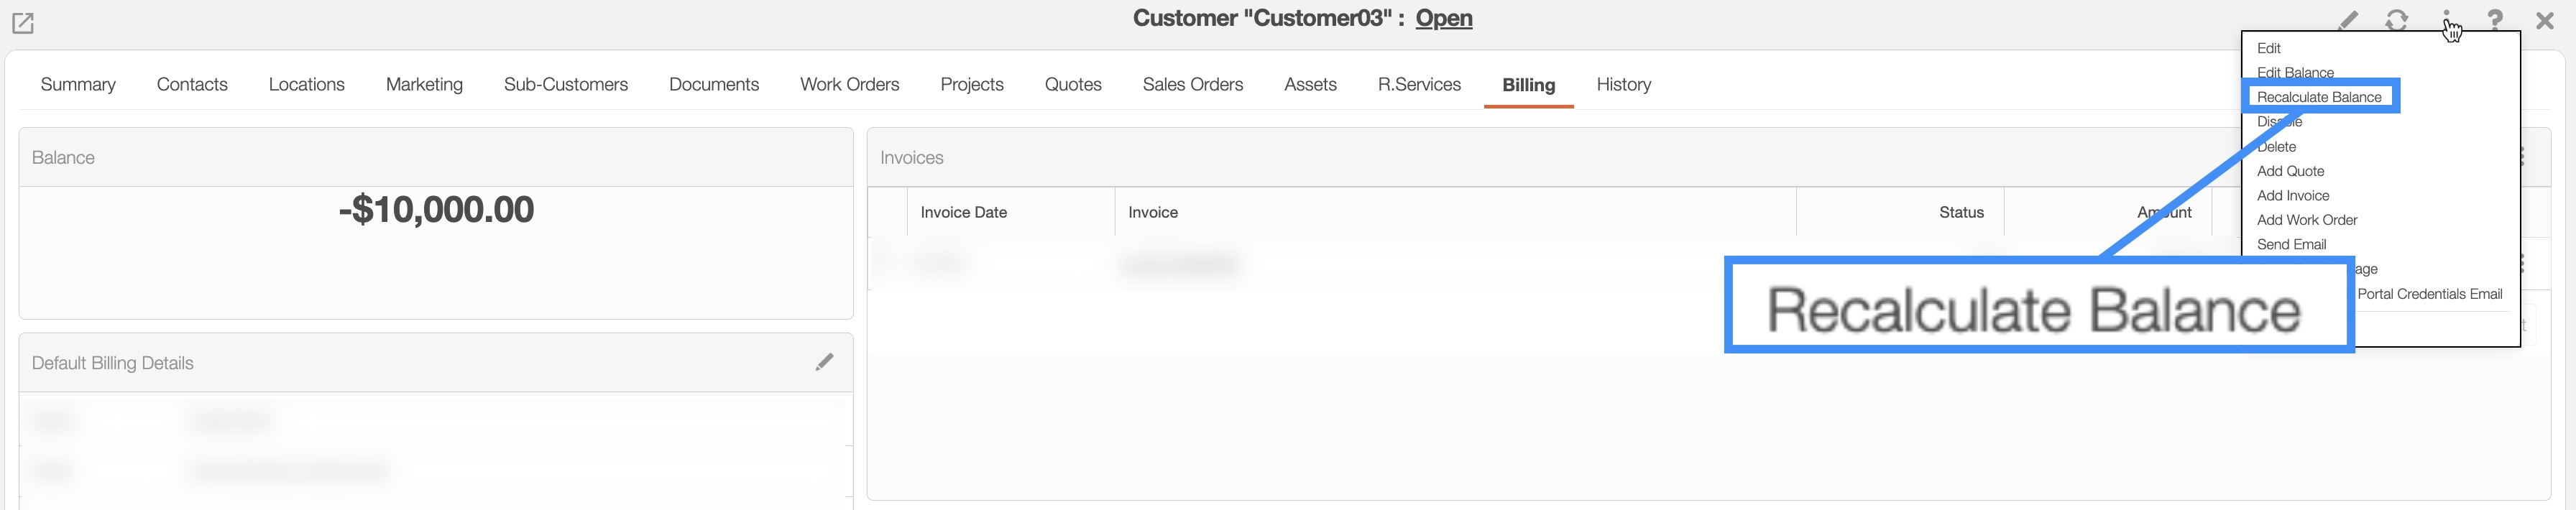Screen dimensions: 2576x510
Task: Open customer in new window icon
Action: [x=22, y=22]
